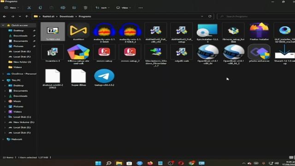Open taskbar Search magnifier
The height and width of the screenshot is (166, 295).
tap(109, 163)
